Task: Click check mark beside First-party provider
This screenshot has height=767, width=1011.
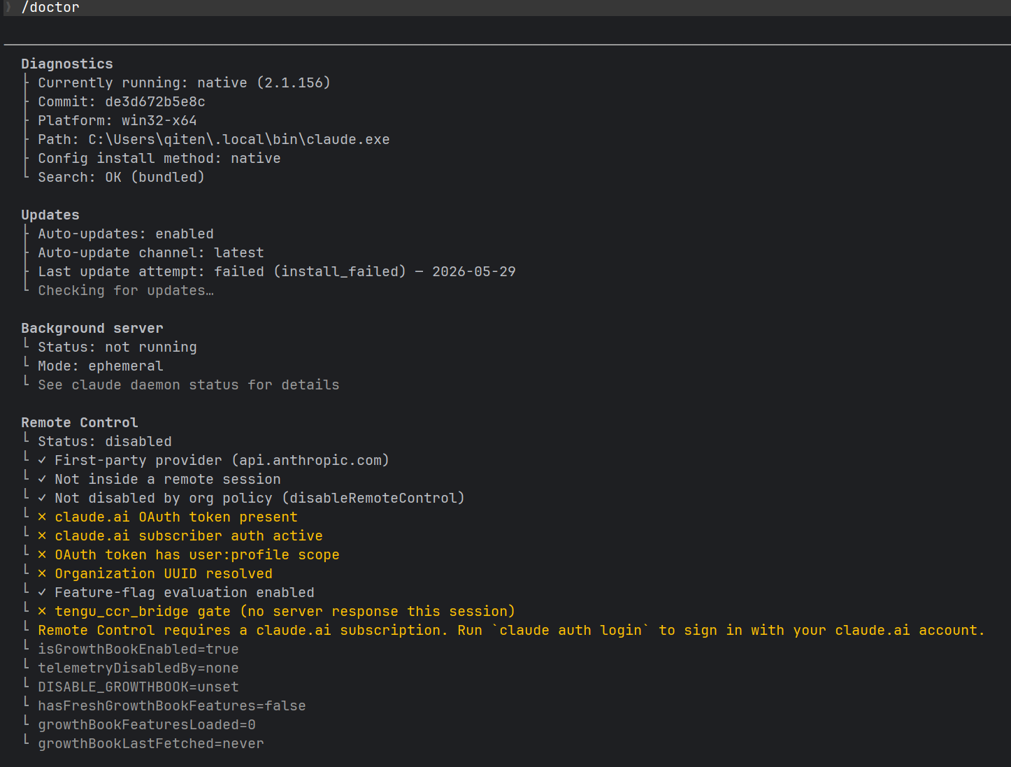Action: pos(42,460)
